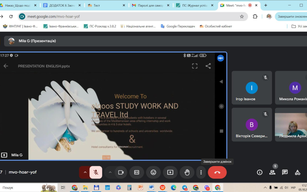Close the ДОДАТОК 6 tab
Screen dimensions: 307x192
(79, 5)
